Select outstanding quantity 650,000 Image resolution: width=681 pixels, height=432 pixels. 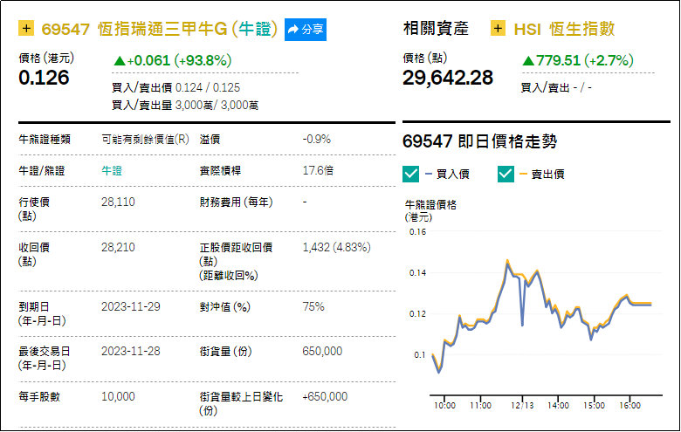tap(322, 351)
